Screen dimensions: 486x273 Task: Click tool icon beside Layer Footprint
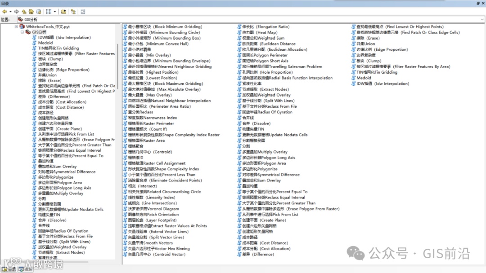[x=125, y=220]
